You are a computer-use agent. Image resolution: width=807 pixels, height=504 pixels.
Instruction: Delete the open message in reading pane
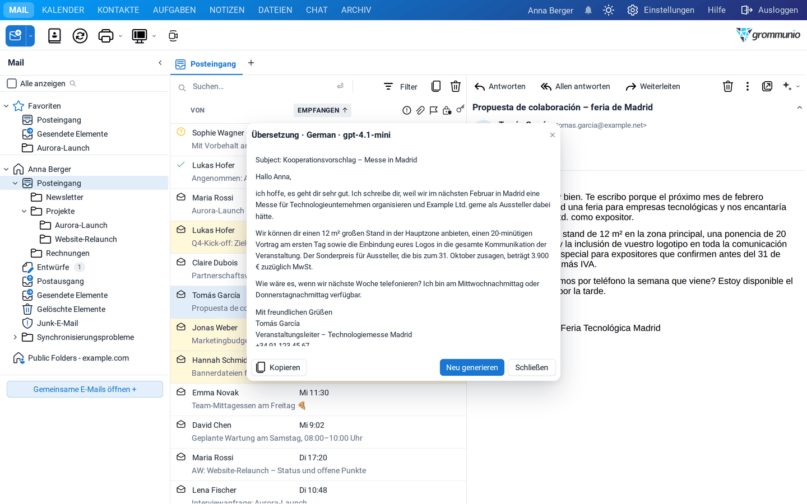point(728,86)
